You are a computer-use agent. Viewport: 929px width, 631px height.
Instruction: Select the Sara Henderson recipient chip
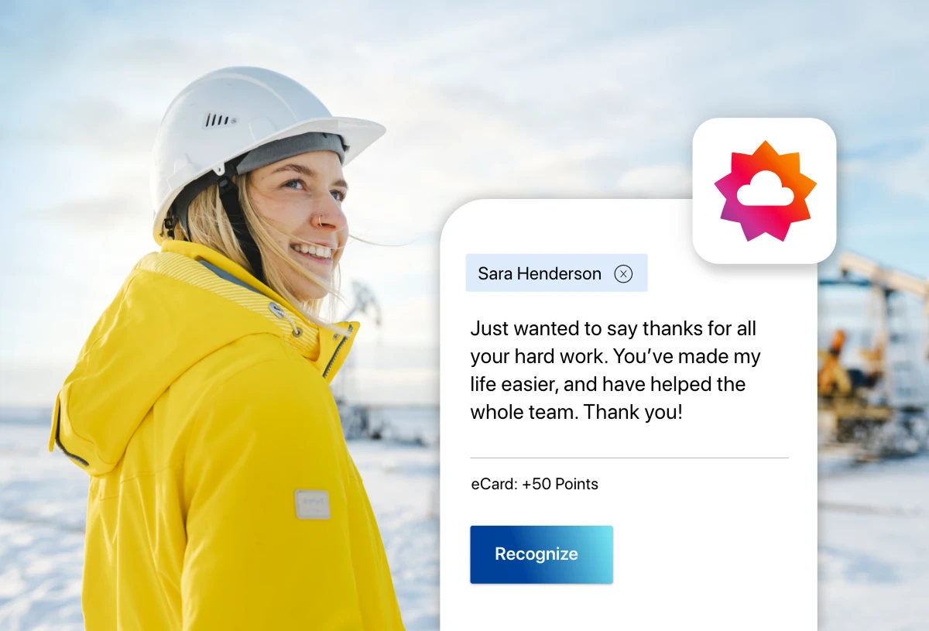coord(556,273)
